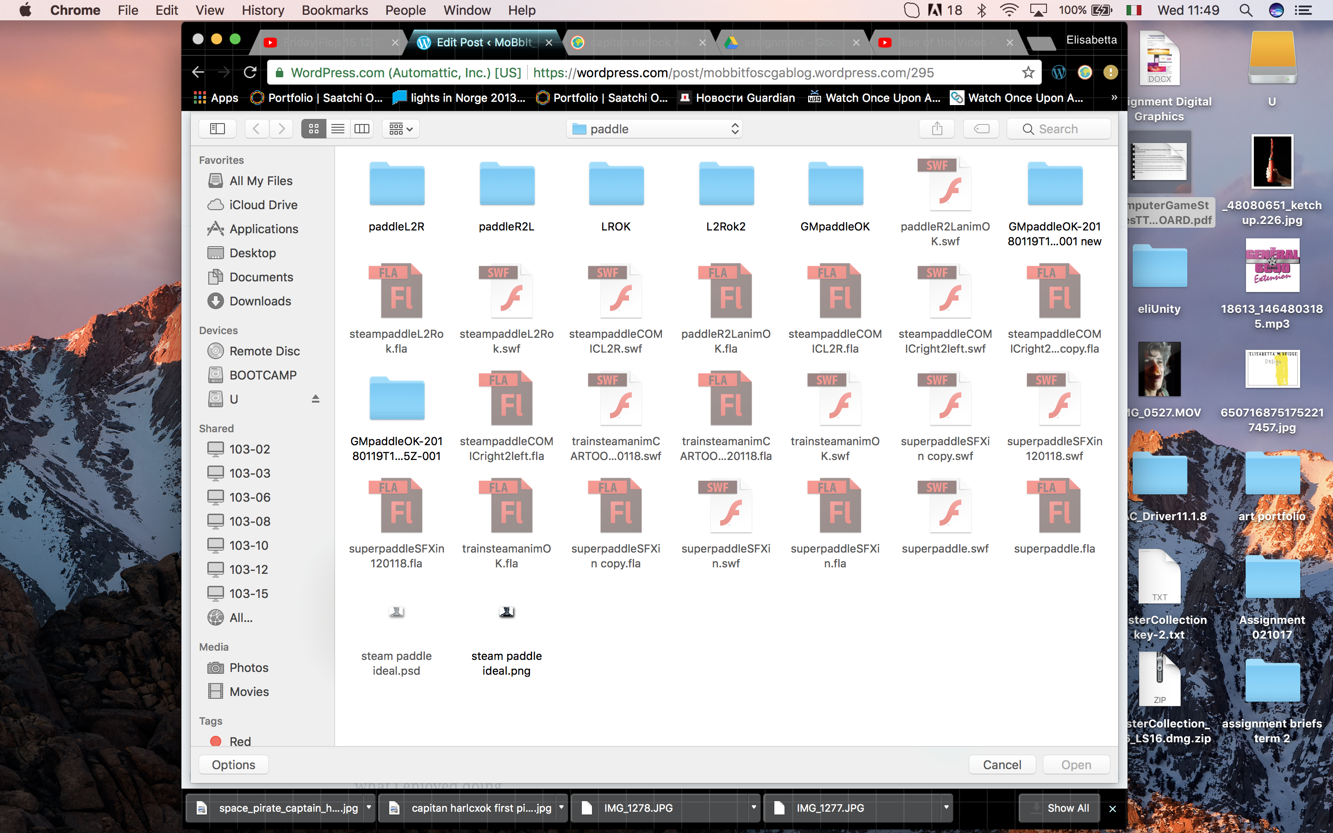
Task: Click the Edit Tags icon
Action: coord(981,128)
